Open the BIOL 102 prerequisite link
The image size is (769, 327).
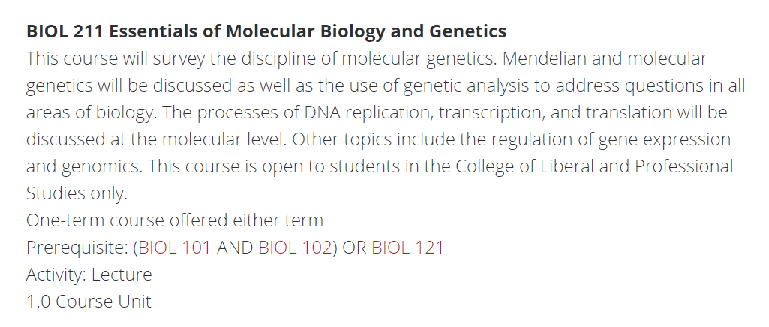pos(296,247)
